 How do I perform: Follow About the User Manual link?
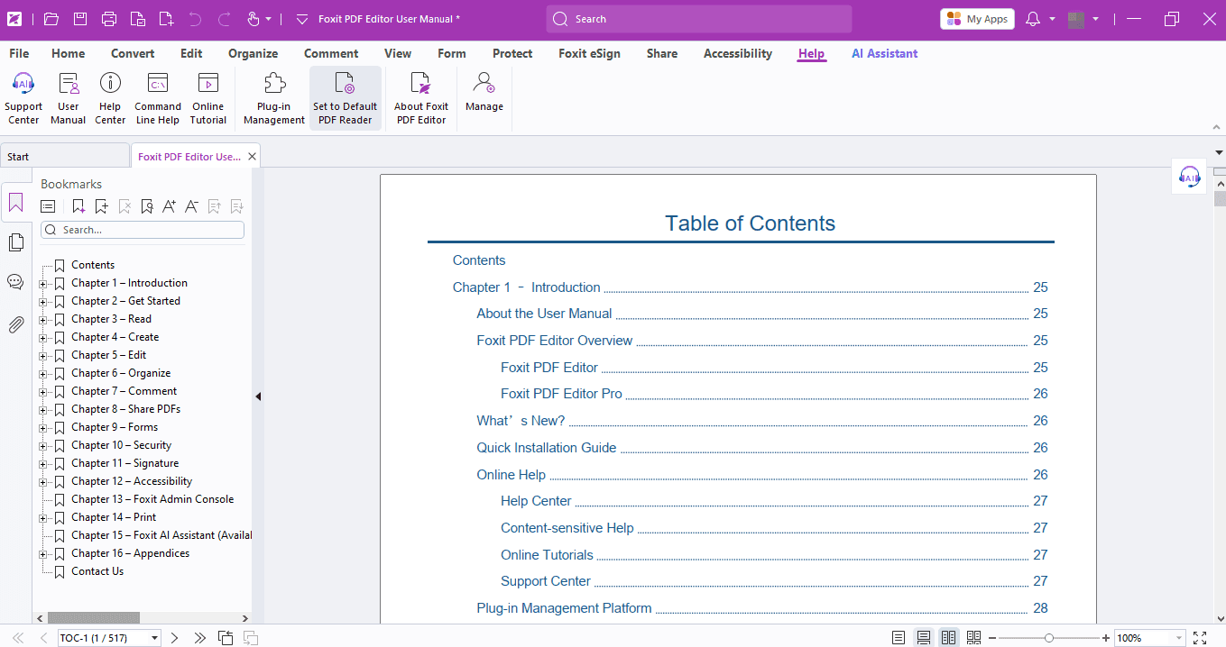point(544,314)
